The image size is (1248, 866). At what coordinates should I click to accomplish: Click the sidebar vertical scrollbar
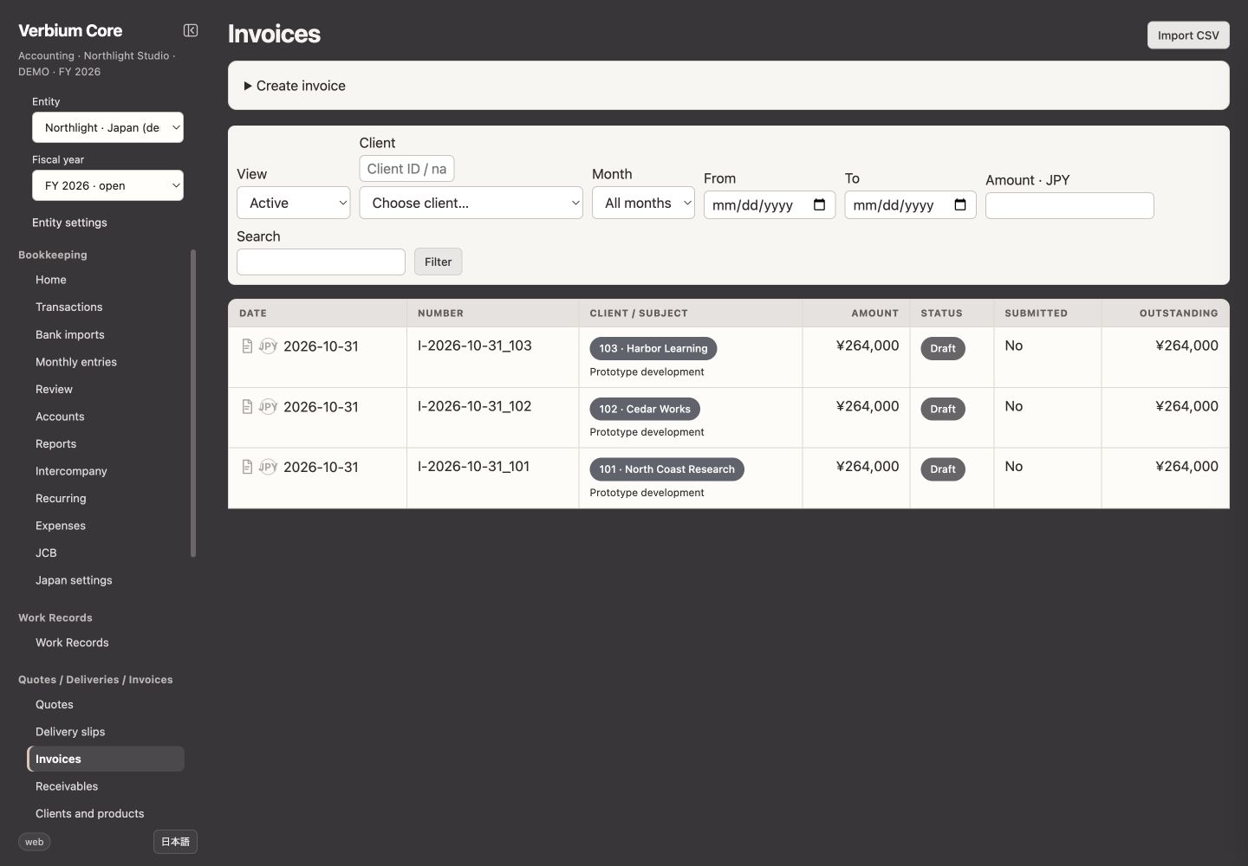tap(193, 404)
